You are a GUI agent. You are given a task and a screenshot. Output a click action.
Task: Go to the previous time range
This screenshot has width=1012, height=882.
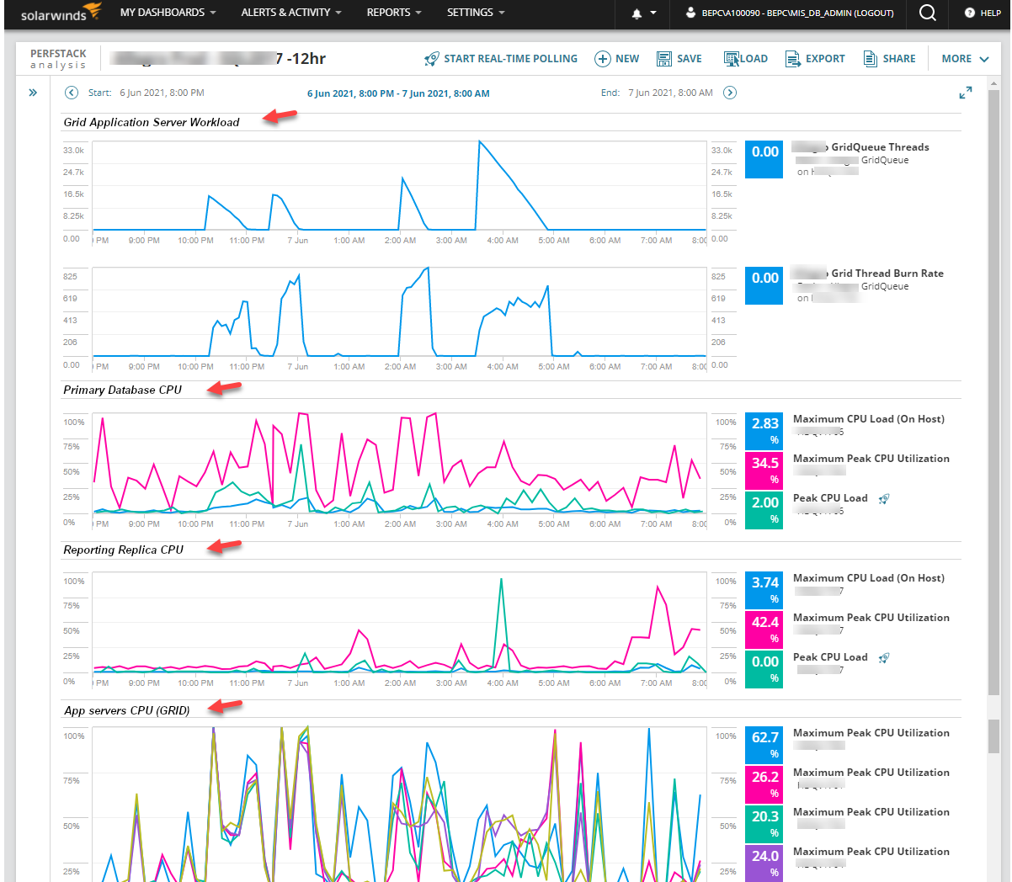72,93
